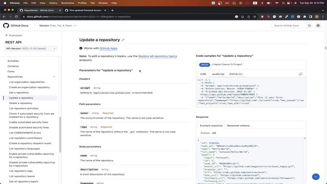Open Forks in the sidebar
This screenshot has height=184, width=327.
11,72
